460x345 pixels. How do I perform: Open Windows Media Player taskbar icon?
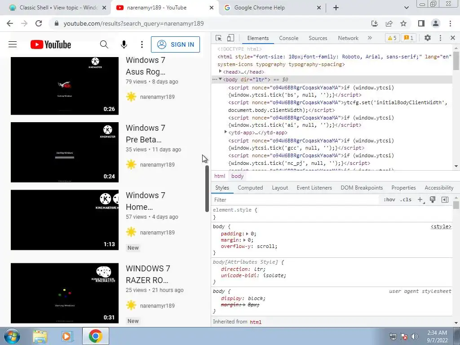tap(67, 336)
